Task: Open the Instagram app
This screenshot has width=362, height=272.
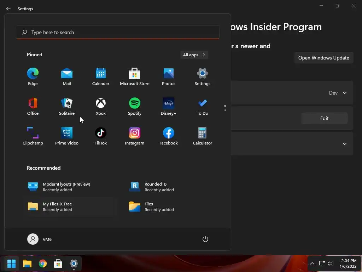Action: point(135,136)
